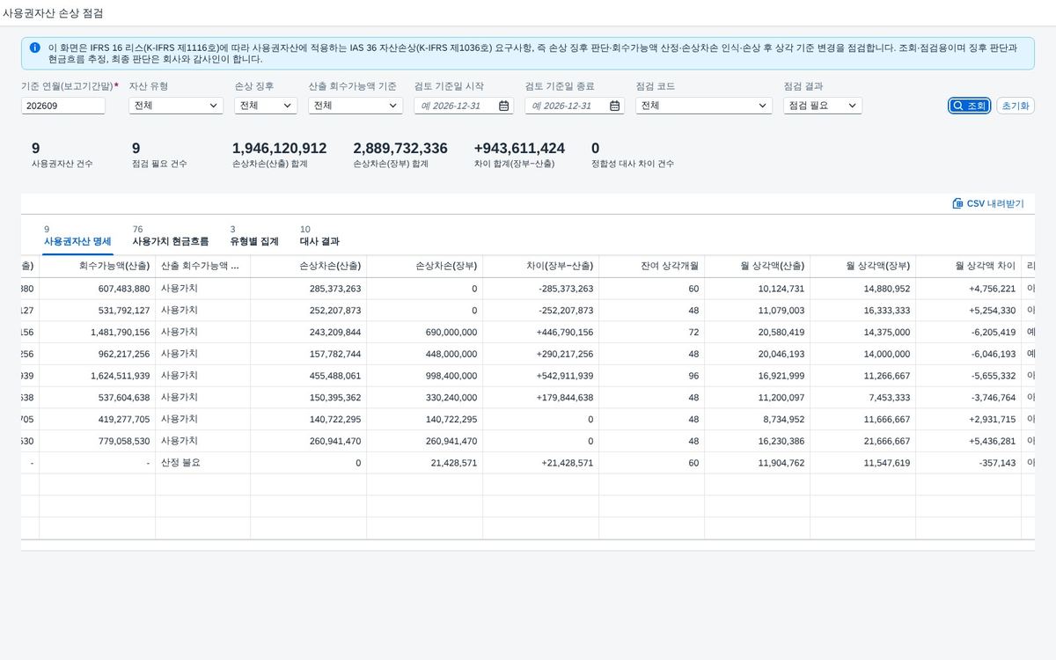This screenshot has width=1056, height=660.
Task: Click the 잔여 상각개월 column header
Action: click(652, 266)
